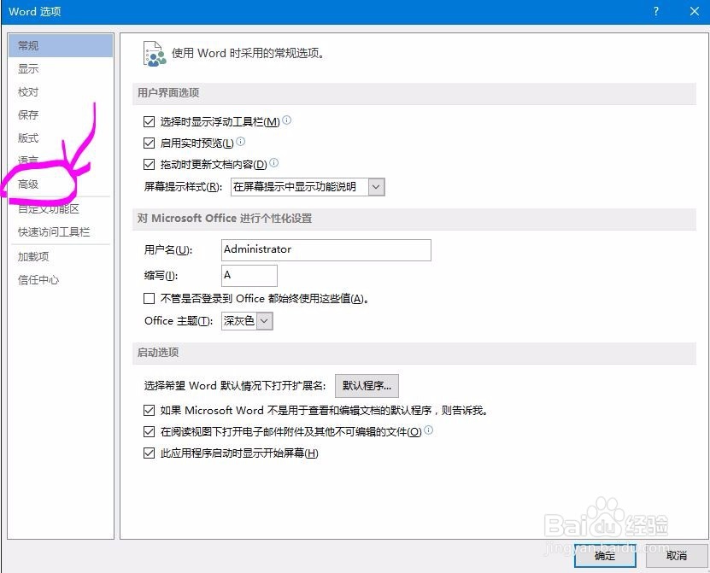Uncheck 拖动时更新文档内容 option
This screenshot has width=710, height=573.
click(149, 164)
